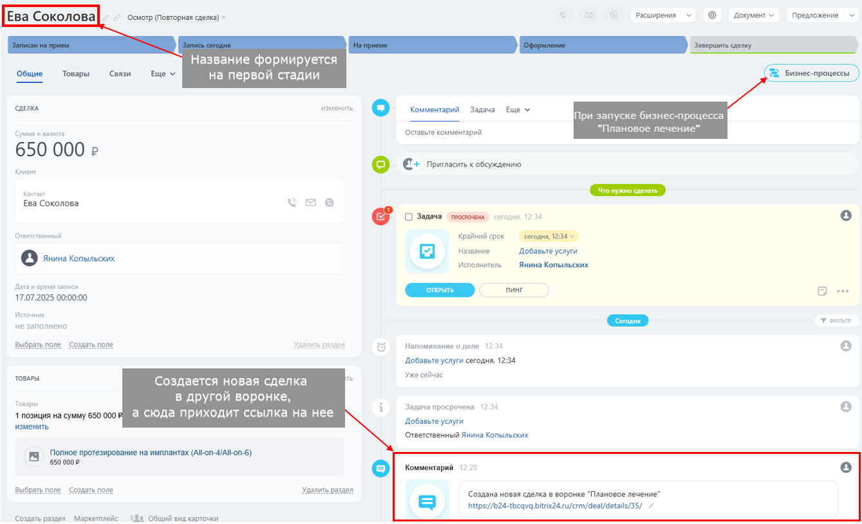Click the user avatar on the 12:20 comment entry
Screen dimensions: 862x524
point(847,467)
